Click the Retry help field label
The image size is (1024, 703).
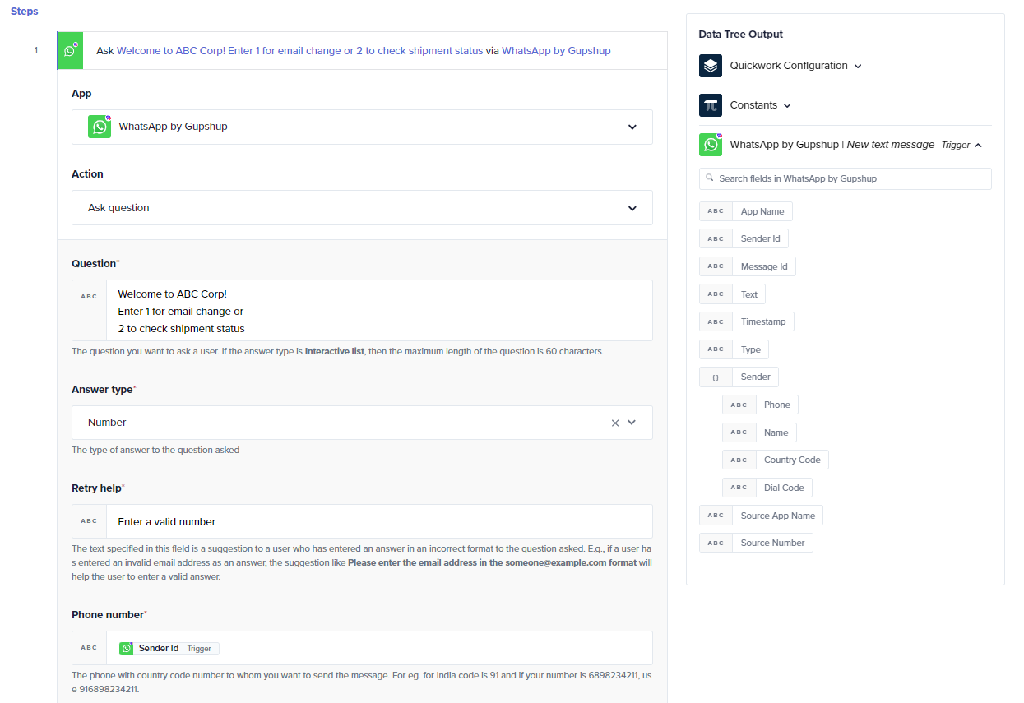(x=98, y=488)
